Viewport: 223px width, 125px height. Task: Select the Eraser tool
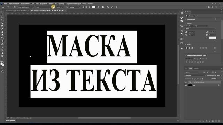(x=2, y=35)
